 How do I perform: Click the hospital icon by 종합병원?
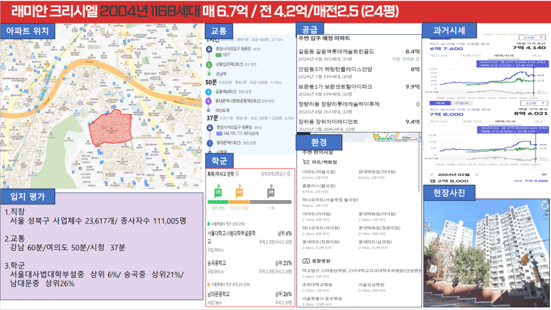(x=306, y=261)
